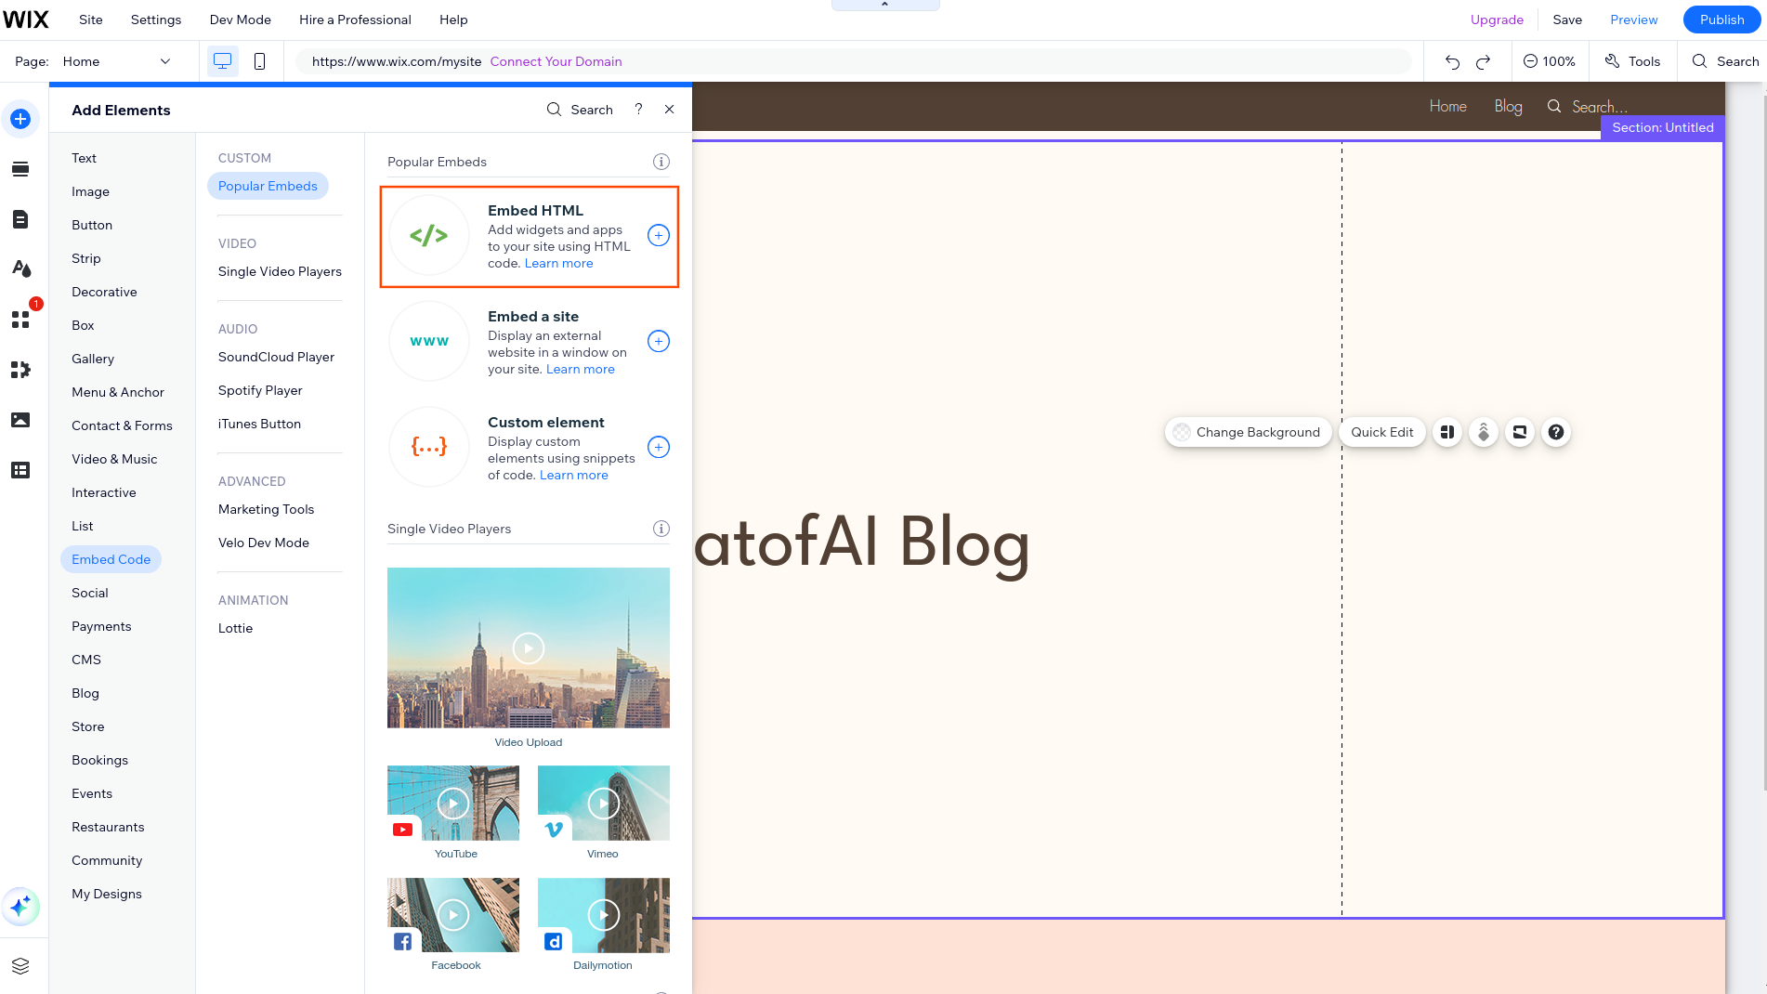Open the Help menu
Image resolution: width=1767 pixels, height=994 pixels.
point(453,20)
